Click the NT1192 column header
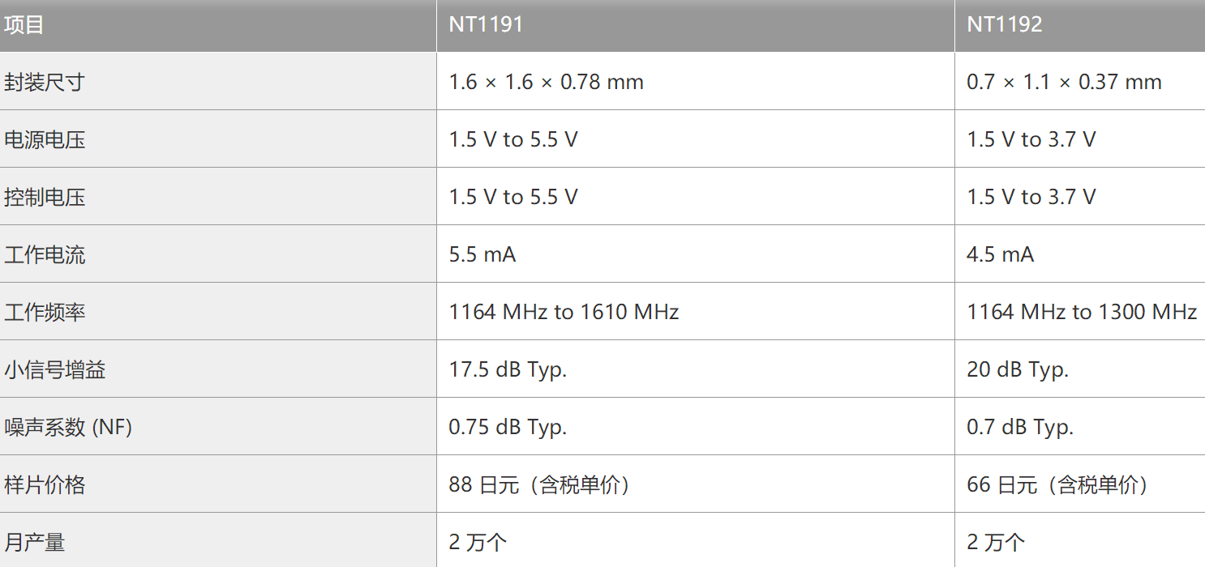 click(1004, 25)
